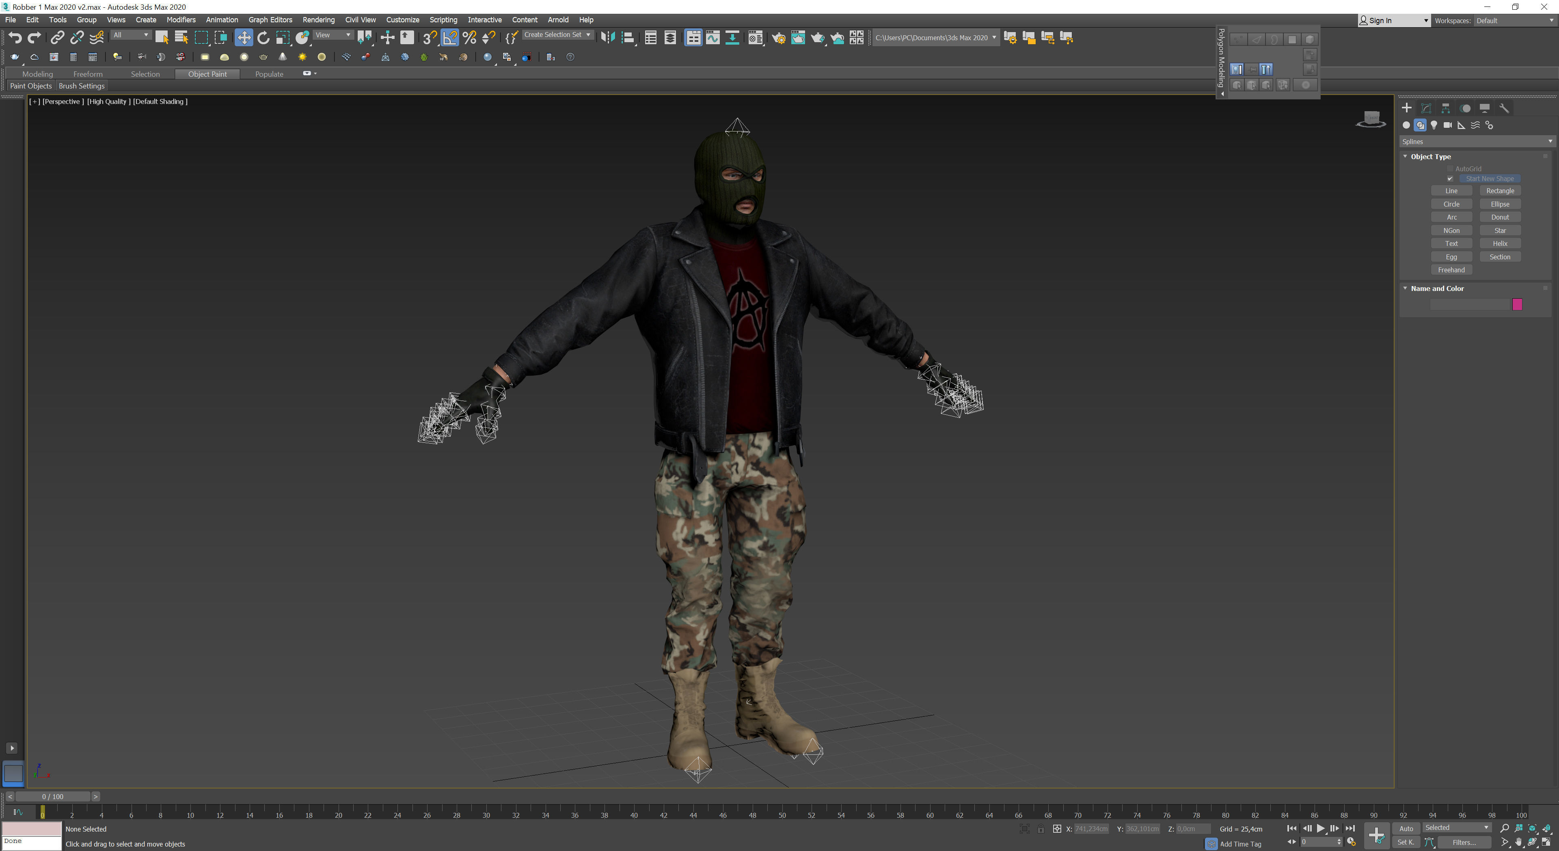Click the time slider at 0 / 100
This screenshot has width=1559, height=851.
pos(53,797)
